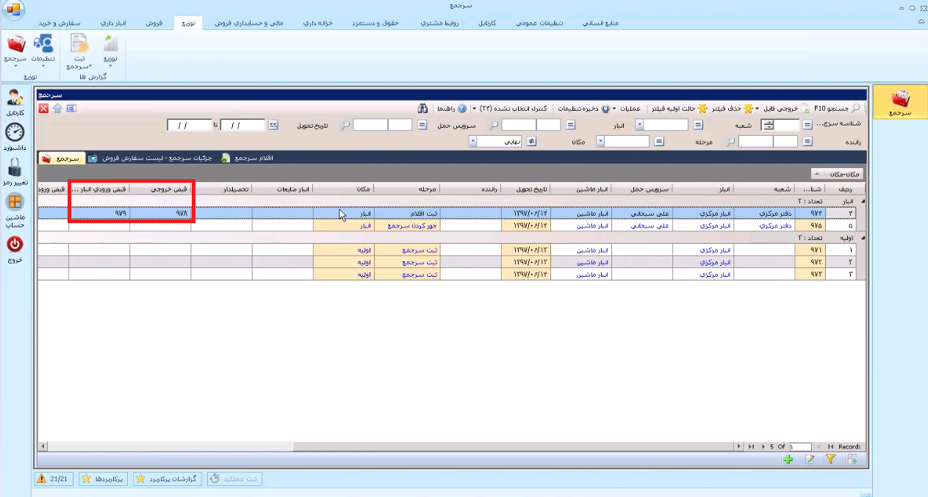The image size is (928, 497).
Task: Click the green plus add-record icon
Action: pyautogui.click(x=788, y=460)
